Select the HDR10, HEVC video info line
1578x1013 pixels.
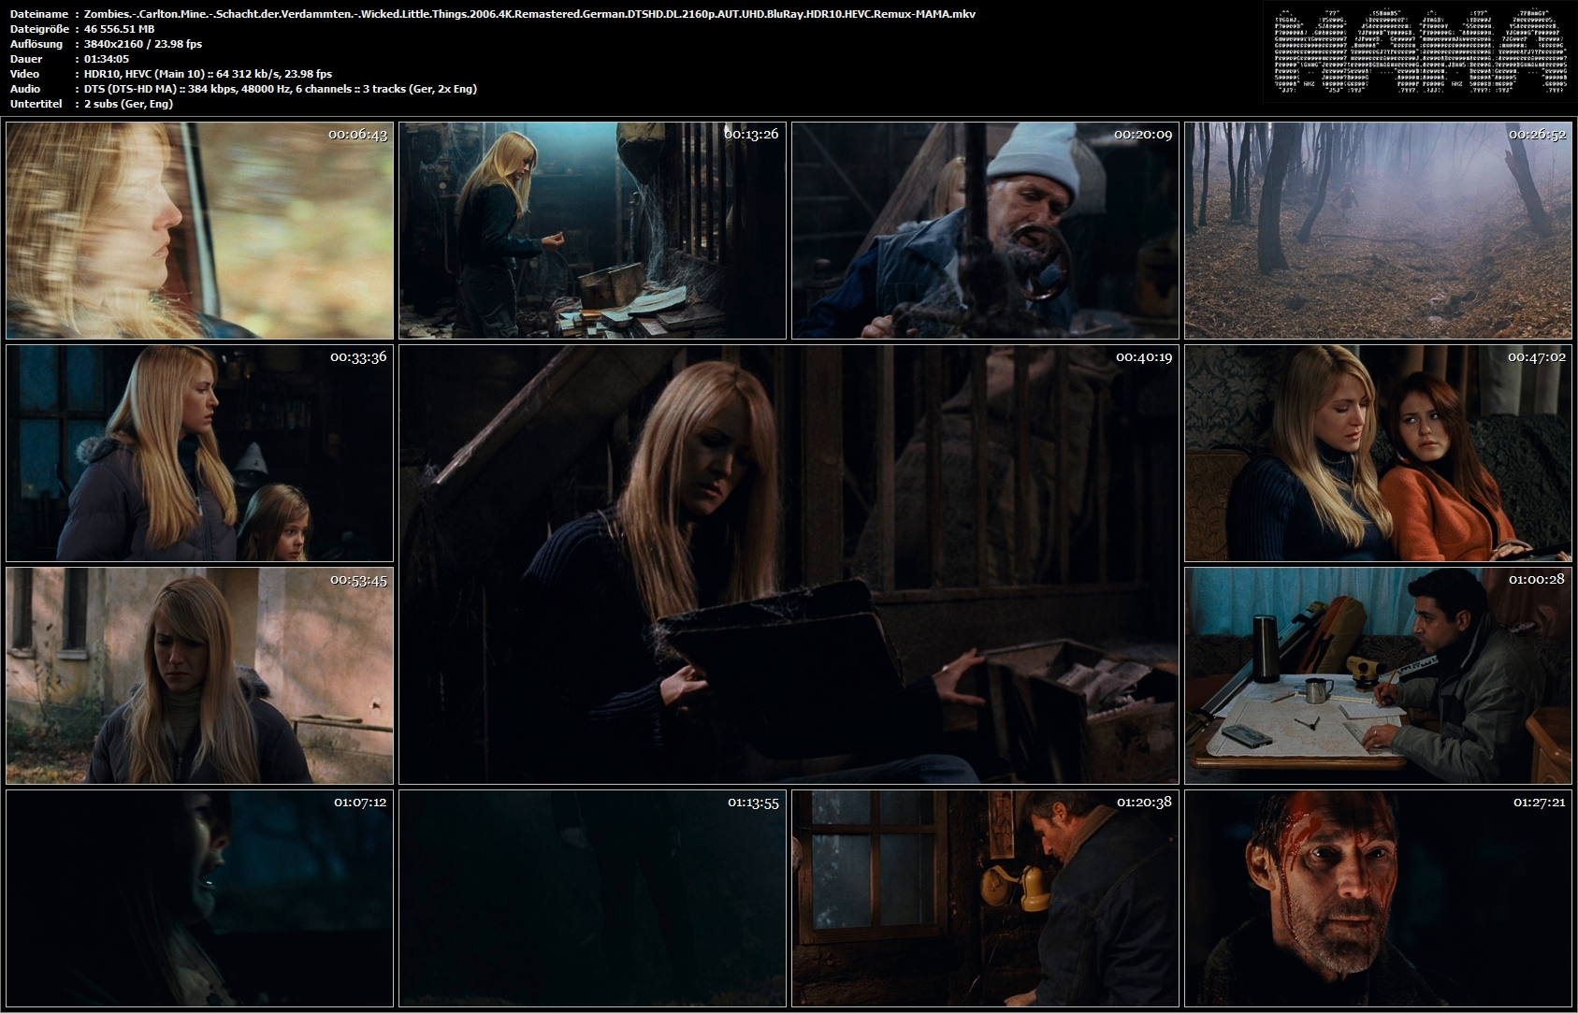tap(208, 74)
